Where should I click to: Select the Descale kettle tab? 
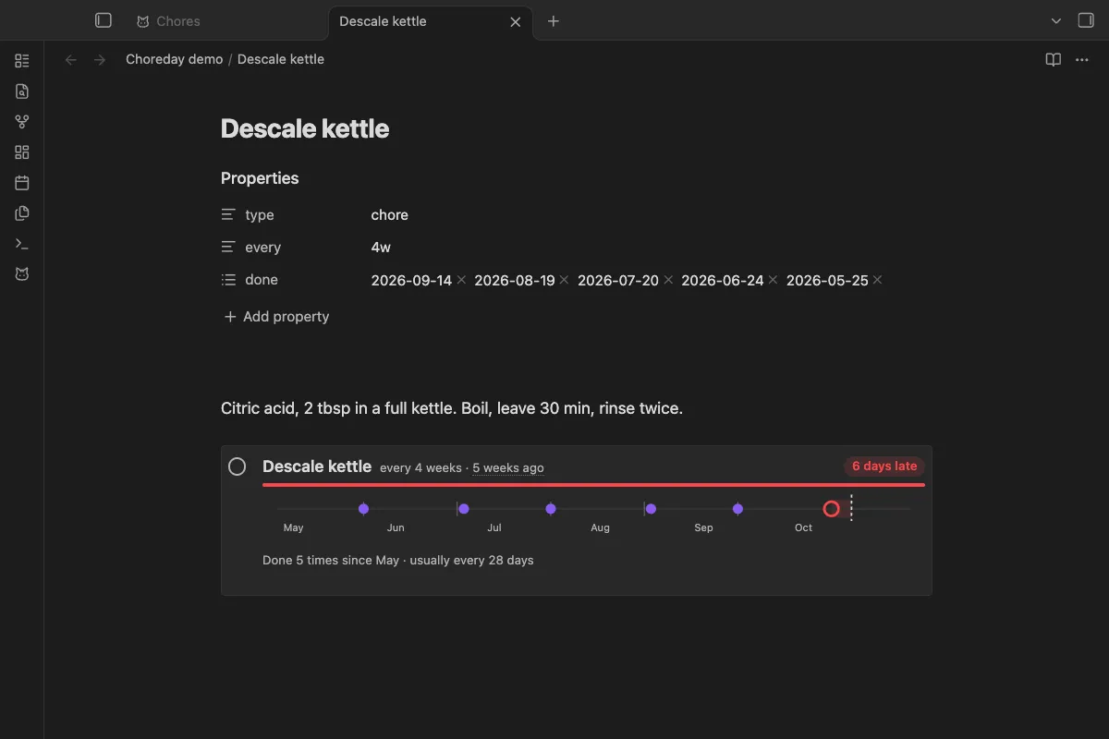pos(430,21)
